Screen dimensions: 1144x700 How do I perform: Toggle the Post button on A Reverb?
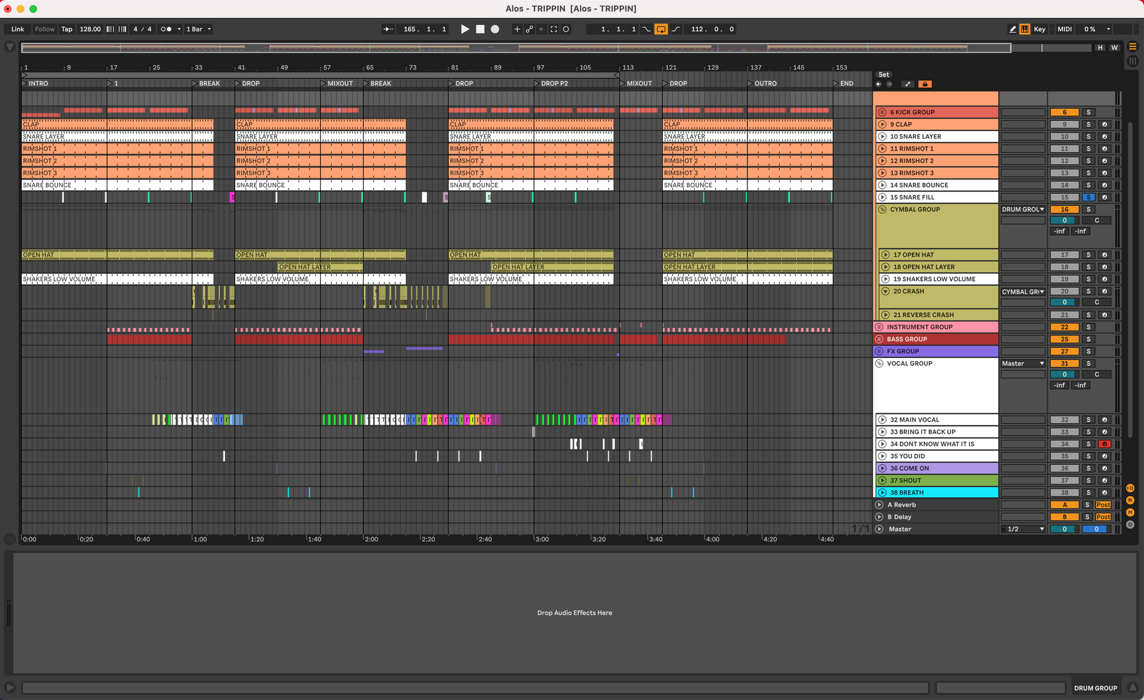(1103, 505)
